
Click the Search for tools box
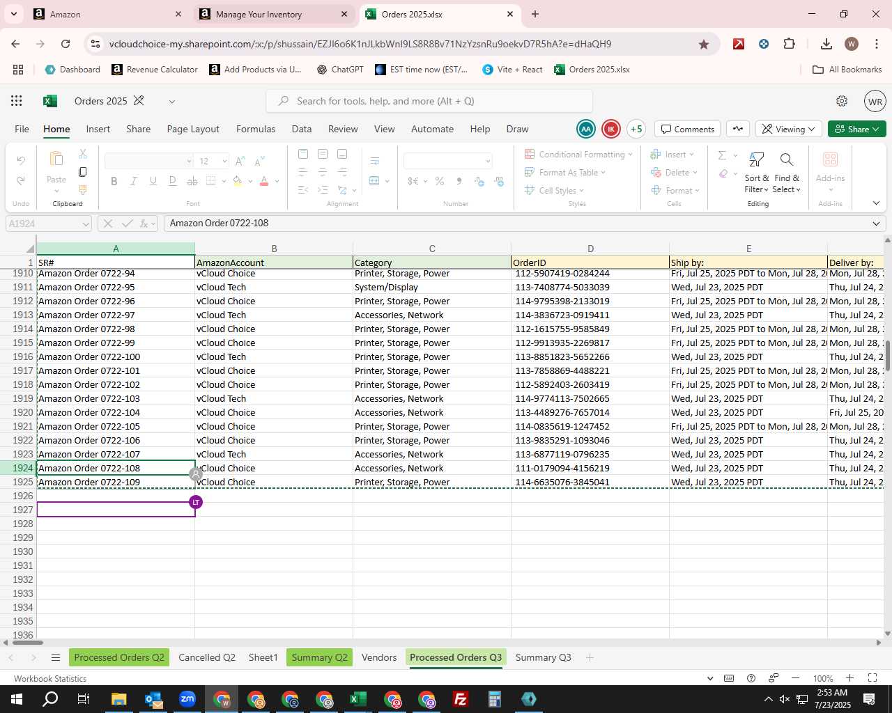click(x=429, y=101)
